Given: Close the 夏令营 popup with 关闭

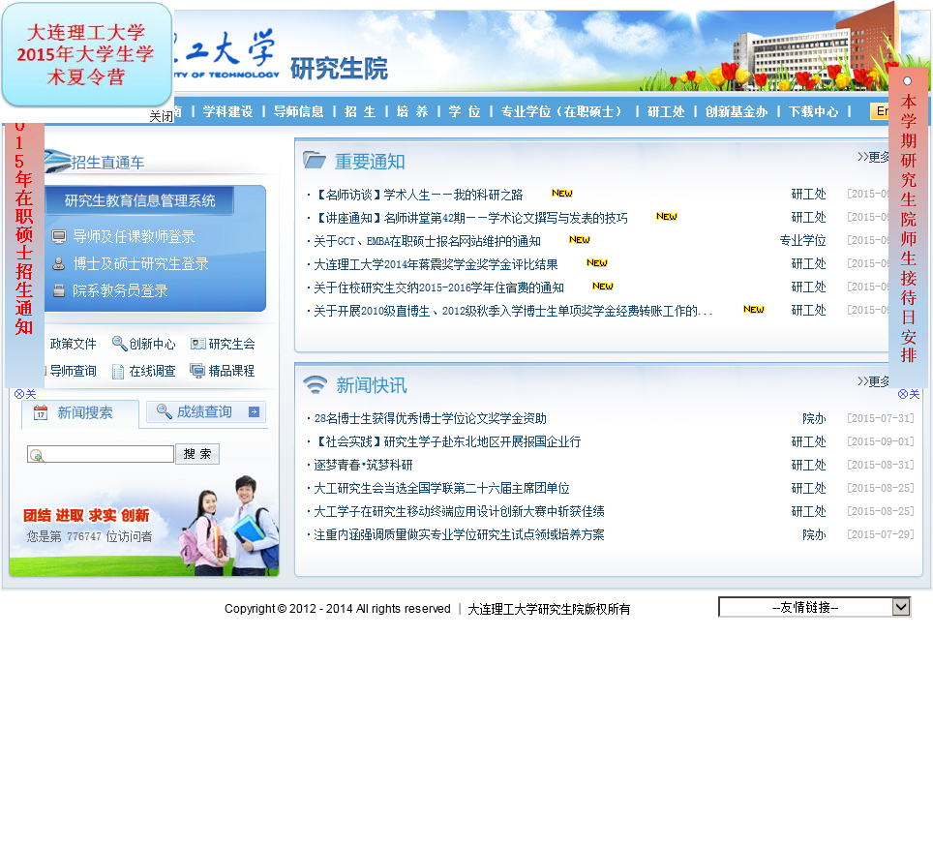Looking at the screenshot, I should coord(161,116).
